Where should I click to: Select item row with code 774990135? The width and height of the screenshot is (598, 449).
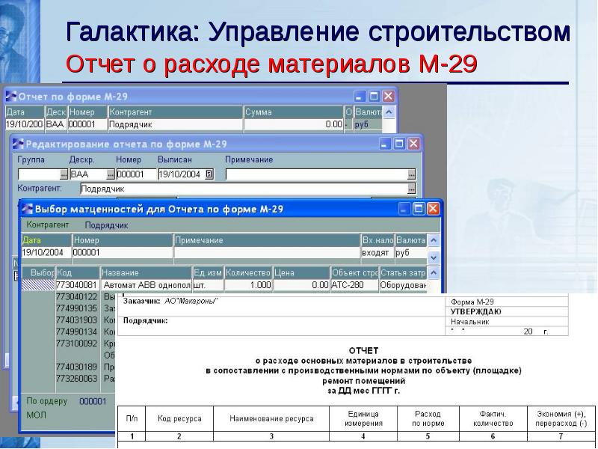[77, 308]
